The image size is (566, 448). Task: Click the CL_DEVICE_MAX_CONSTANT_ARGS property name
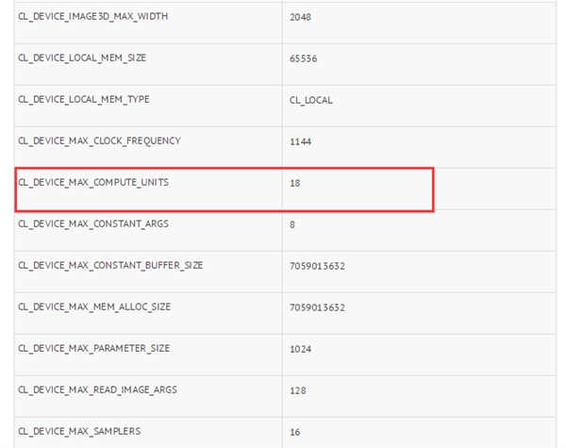(x=93, y=224)
